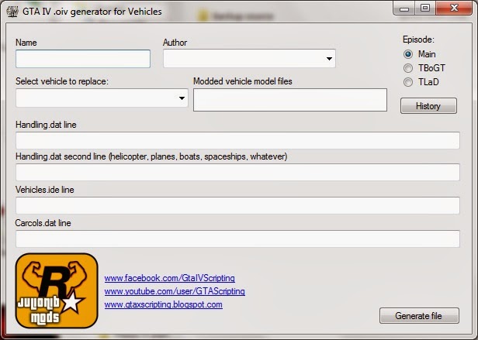Open the facebook.com/GtaIVScripting link

point(169,278)
